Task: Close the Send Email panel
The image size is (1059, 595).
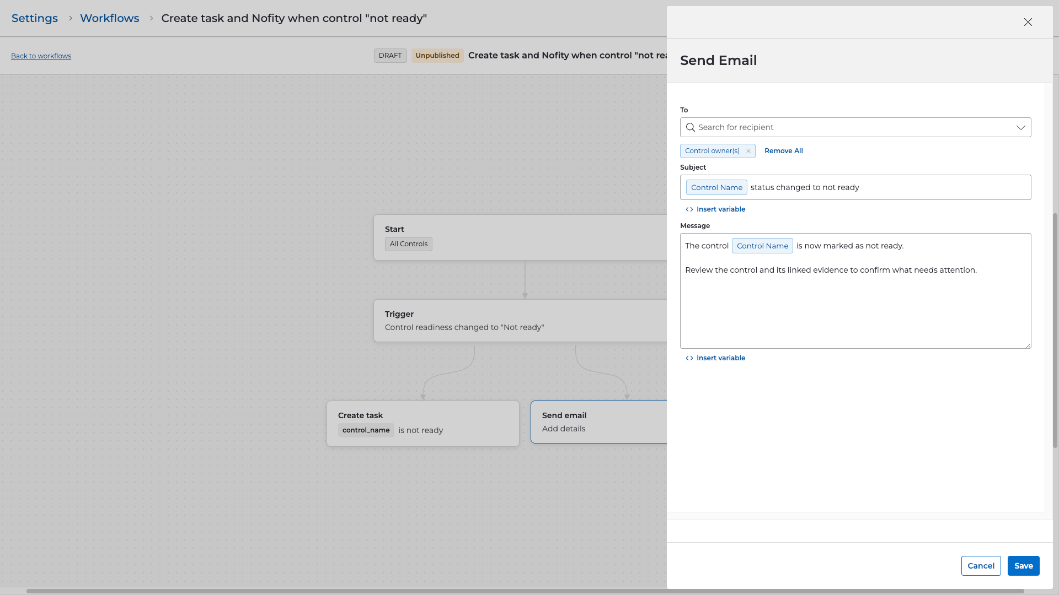Action: click(x=1028, y=22)
